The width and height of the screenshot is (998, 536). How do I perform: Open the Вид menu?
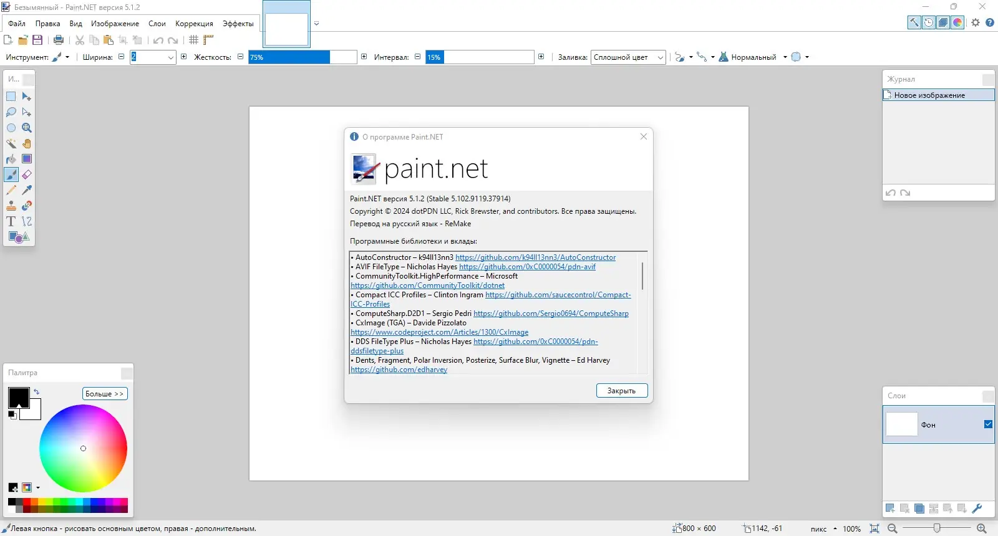click(x=75, y=24)
